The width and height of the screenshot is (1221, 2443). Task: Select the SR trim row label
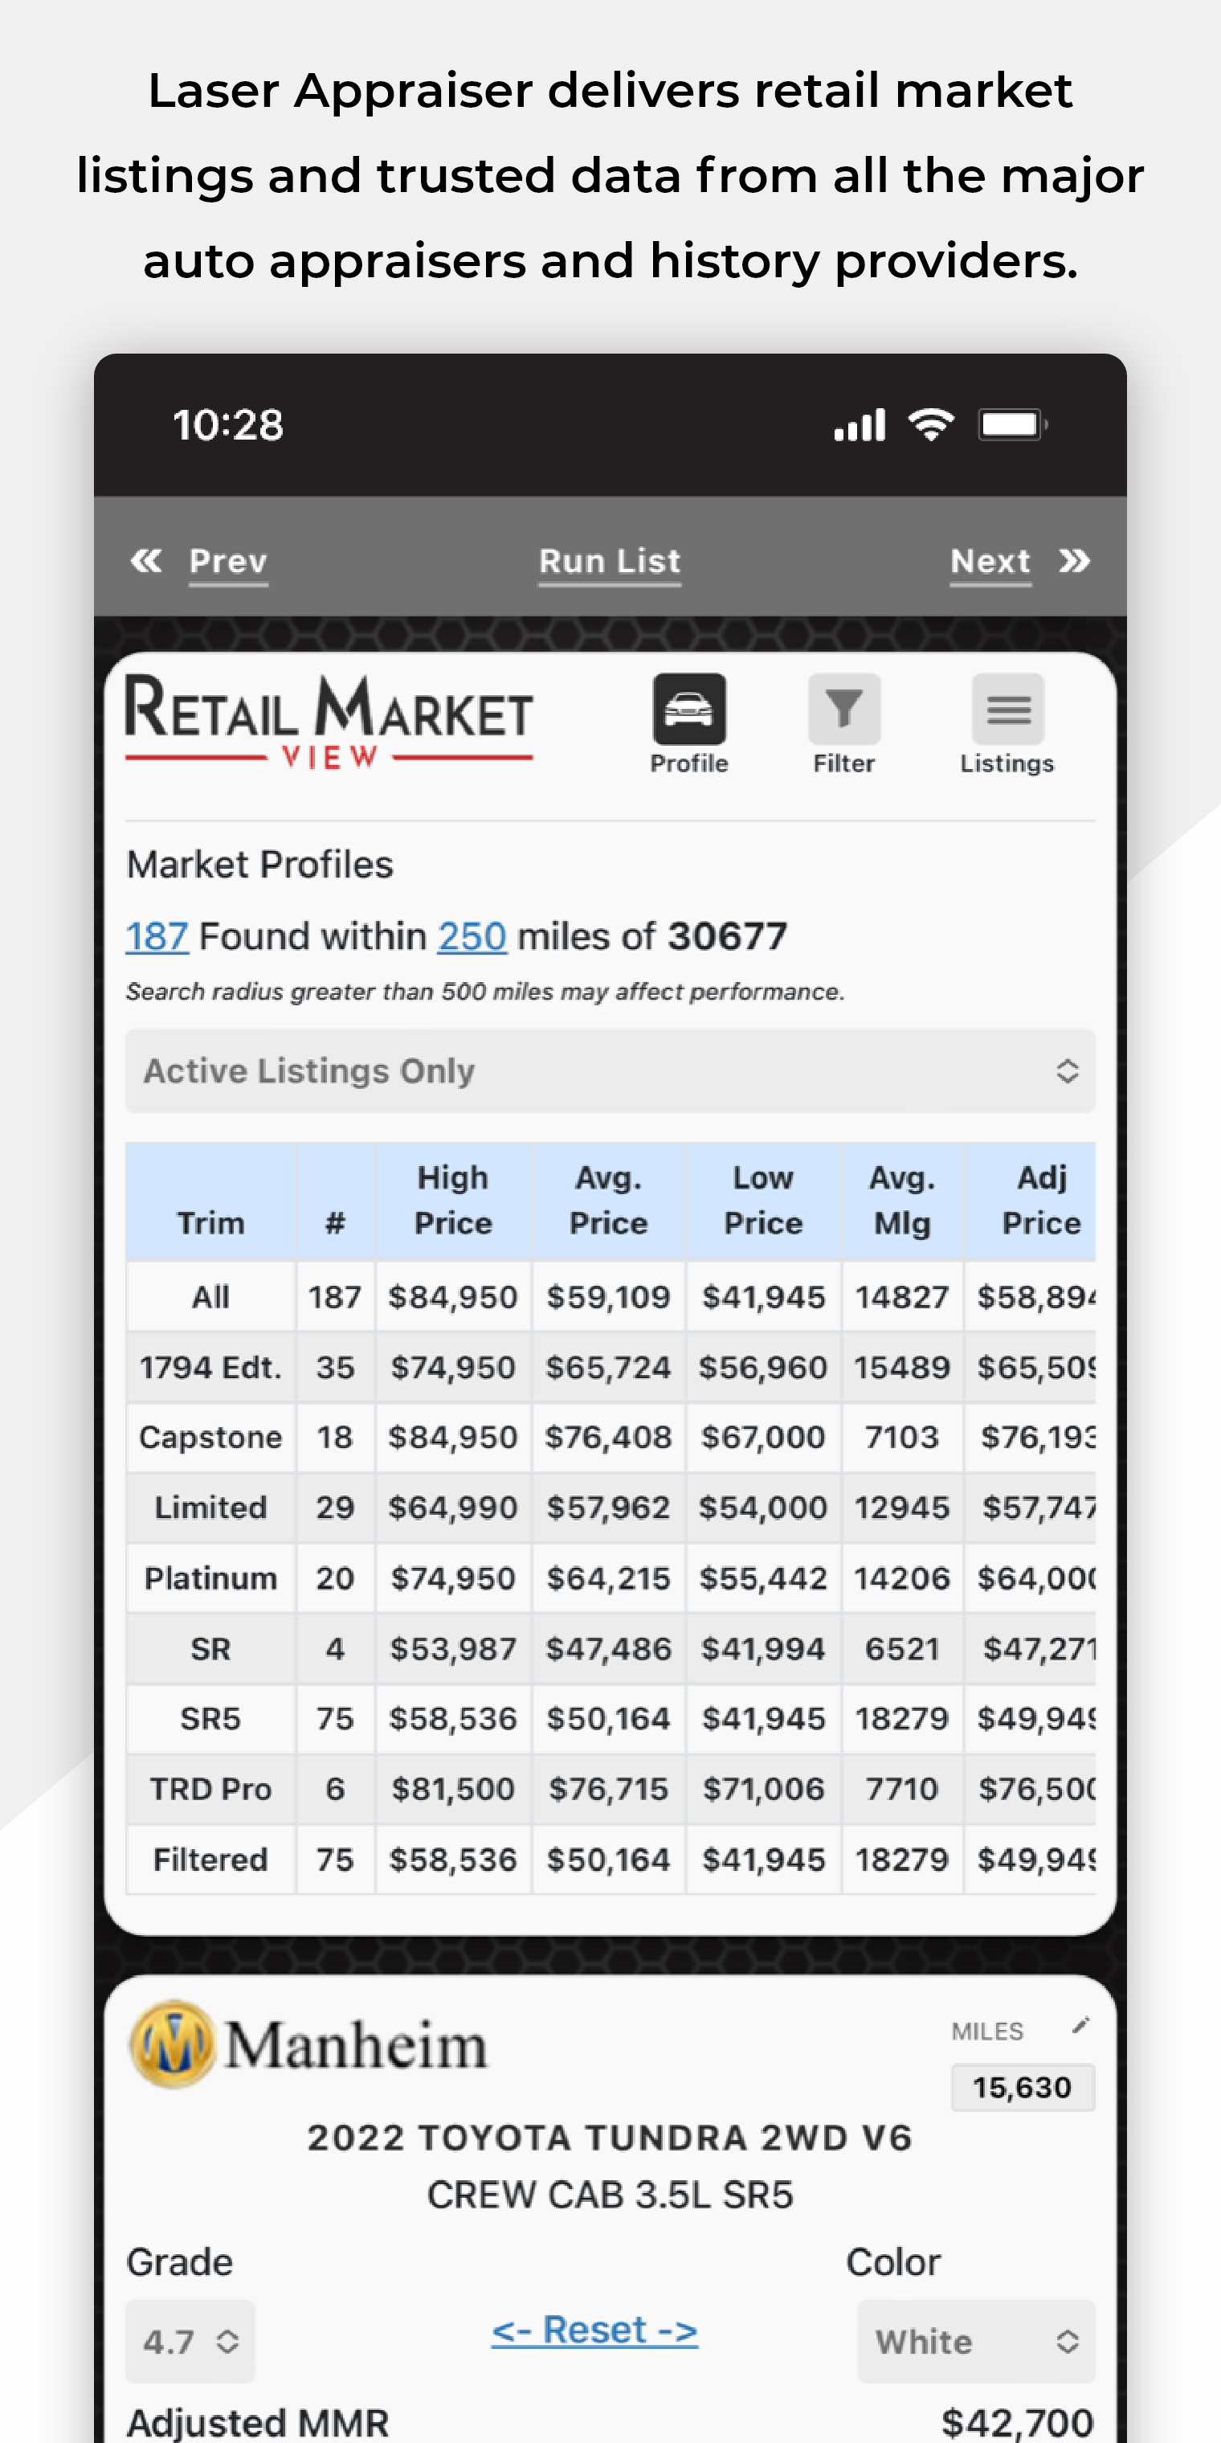[210, 1648]
